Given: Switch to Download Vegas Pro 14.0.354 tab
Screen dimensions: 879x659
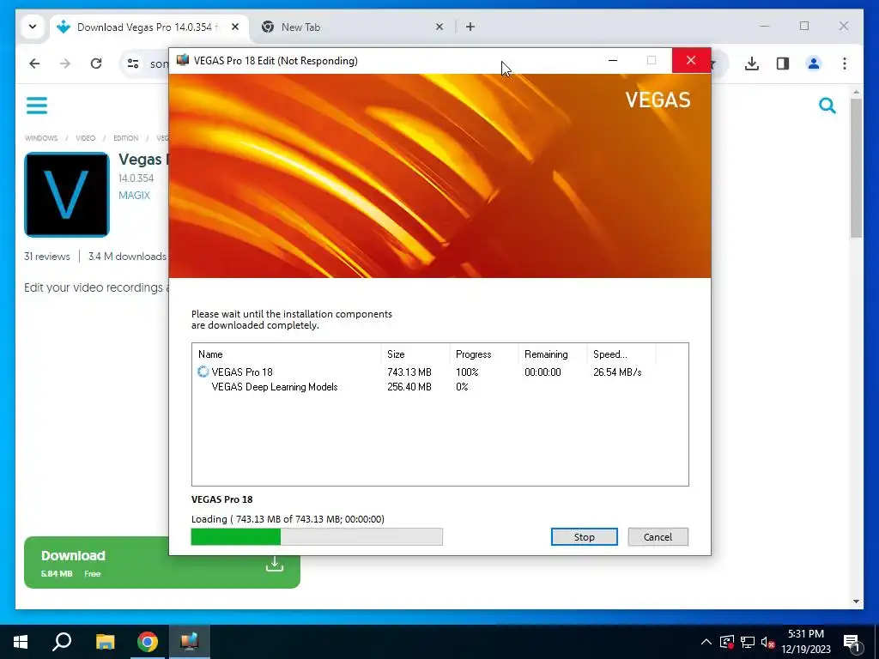Looking at the screenshot, I should pos(147,27).
